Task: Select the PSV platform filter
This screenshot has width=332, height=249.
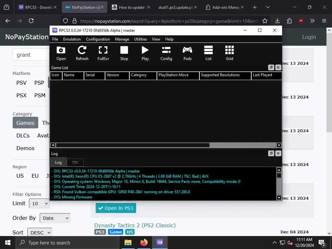Action: pyautogui.click(x=21, y=83)
